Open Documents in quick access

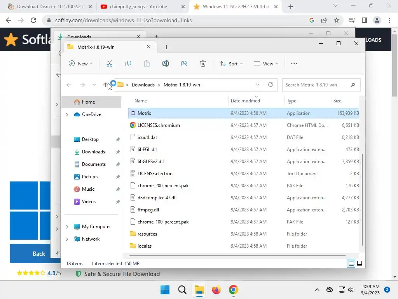pos(94,164)
